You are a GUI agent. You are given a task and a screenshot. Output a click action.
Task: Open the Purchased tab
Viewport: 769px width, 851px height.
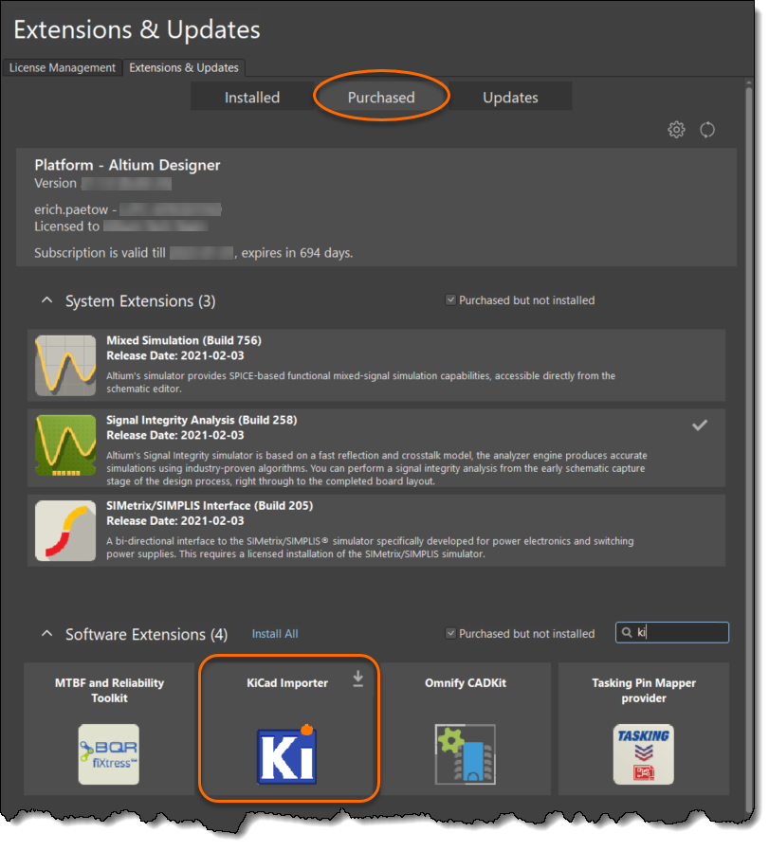[381, 98]
